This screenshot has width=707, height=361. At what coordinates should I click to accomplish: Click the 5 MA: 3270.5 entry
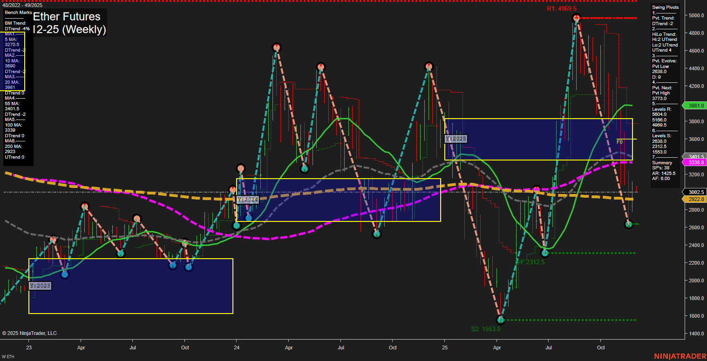point(13,42)
